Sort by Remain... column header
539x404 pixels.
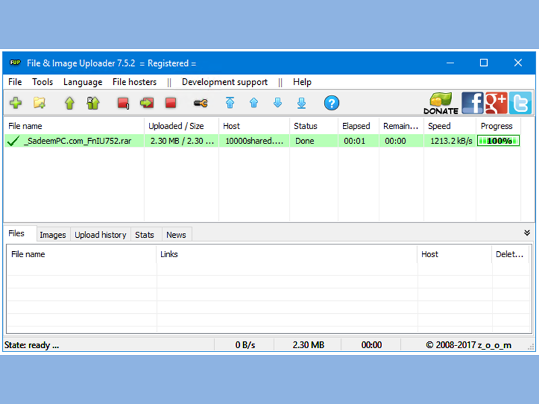(401, 126)
